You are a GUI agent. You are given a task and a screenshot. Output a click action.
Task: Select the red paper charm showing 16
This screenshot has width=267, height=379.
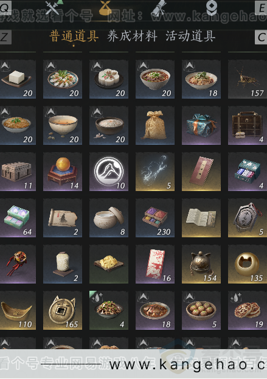pyautogui.click(x=155, y=264)
